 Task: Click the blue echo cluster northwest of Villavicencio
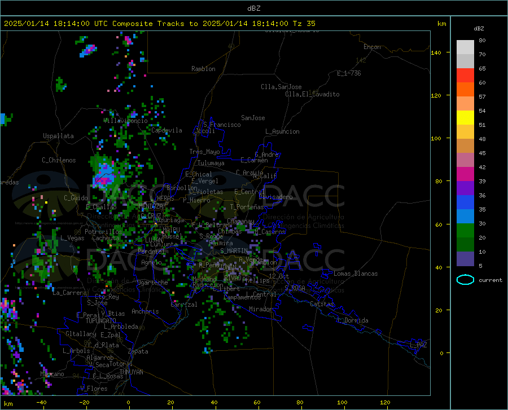pyautogui.click(x=89, y=51)
